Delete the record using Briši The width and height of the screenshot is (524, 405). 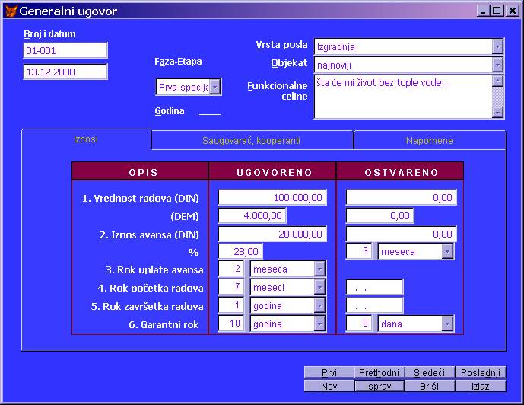click(x=429, y=386)
